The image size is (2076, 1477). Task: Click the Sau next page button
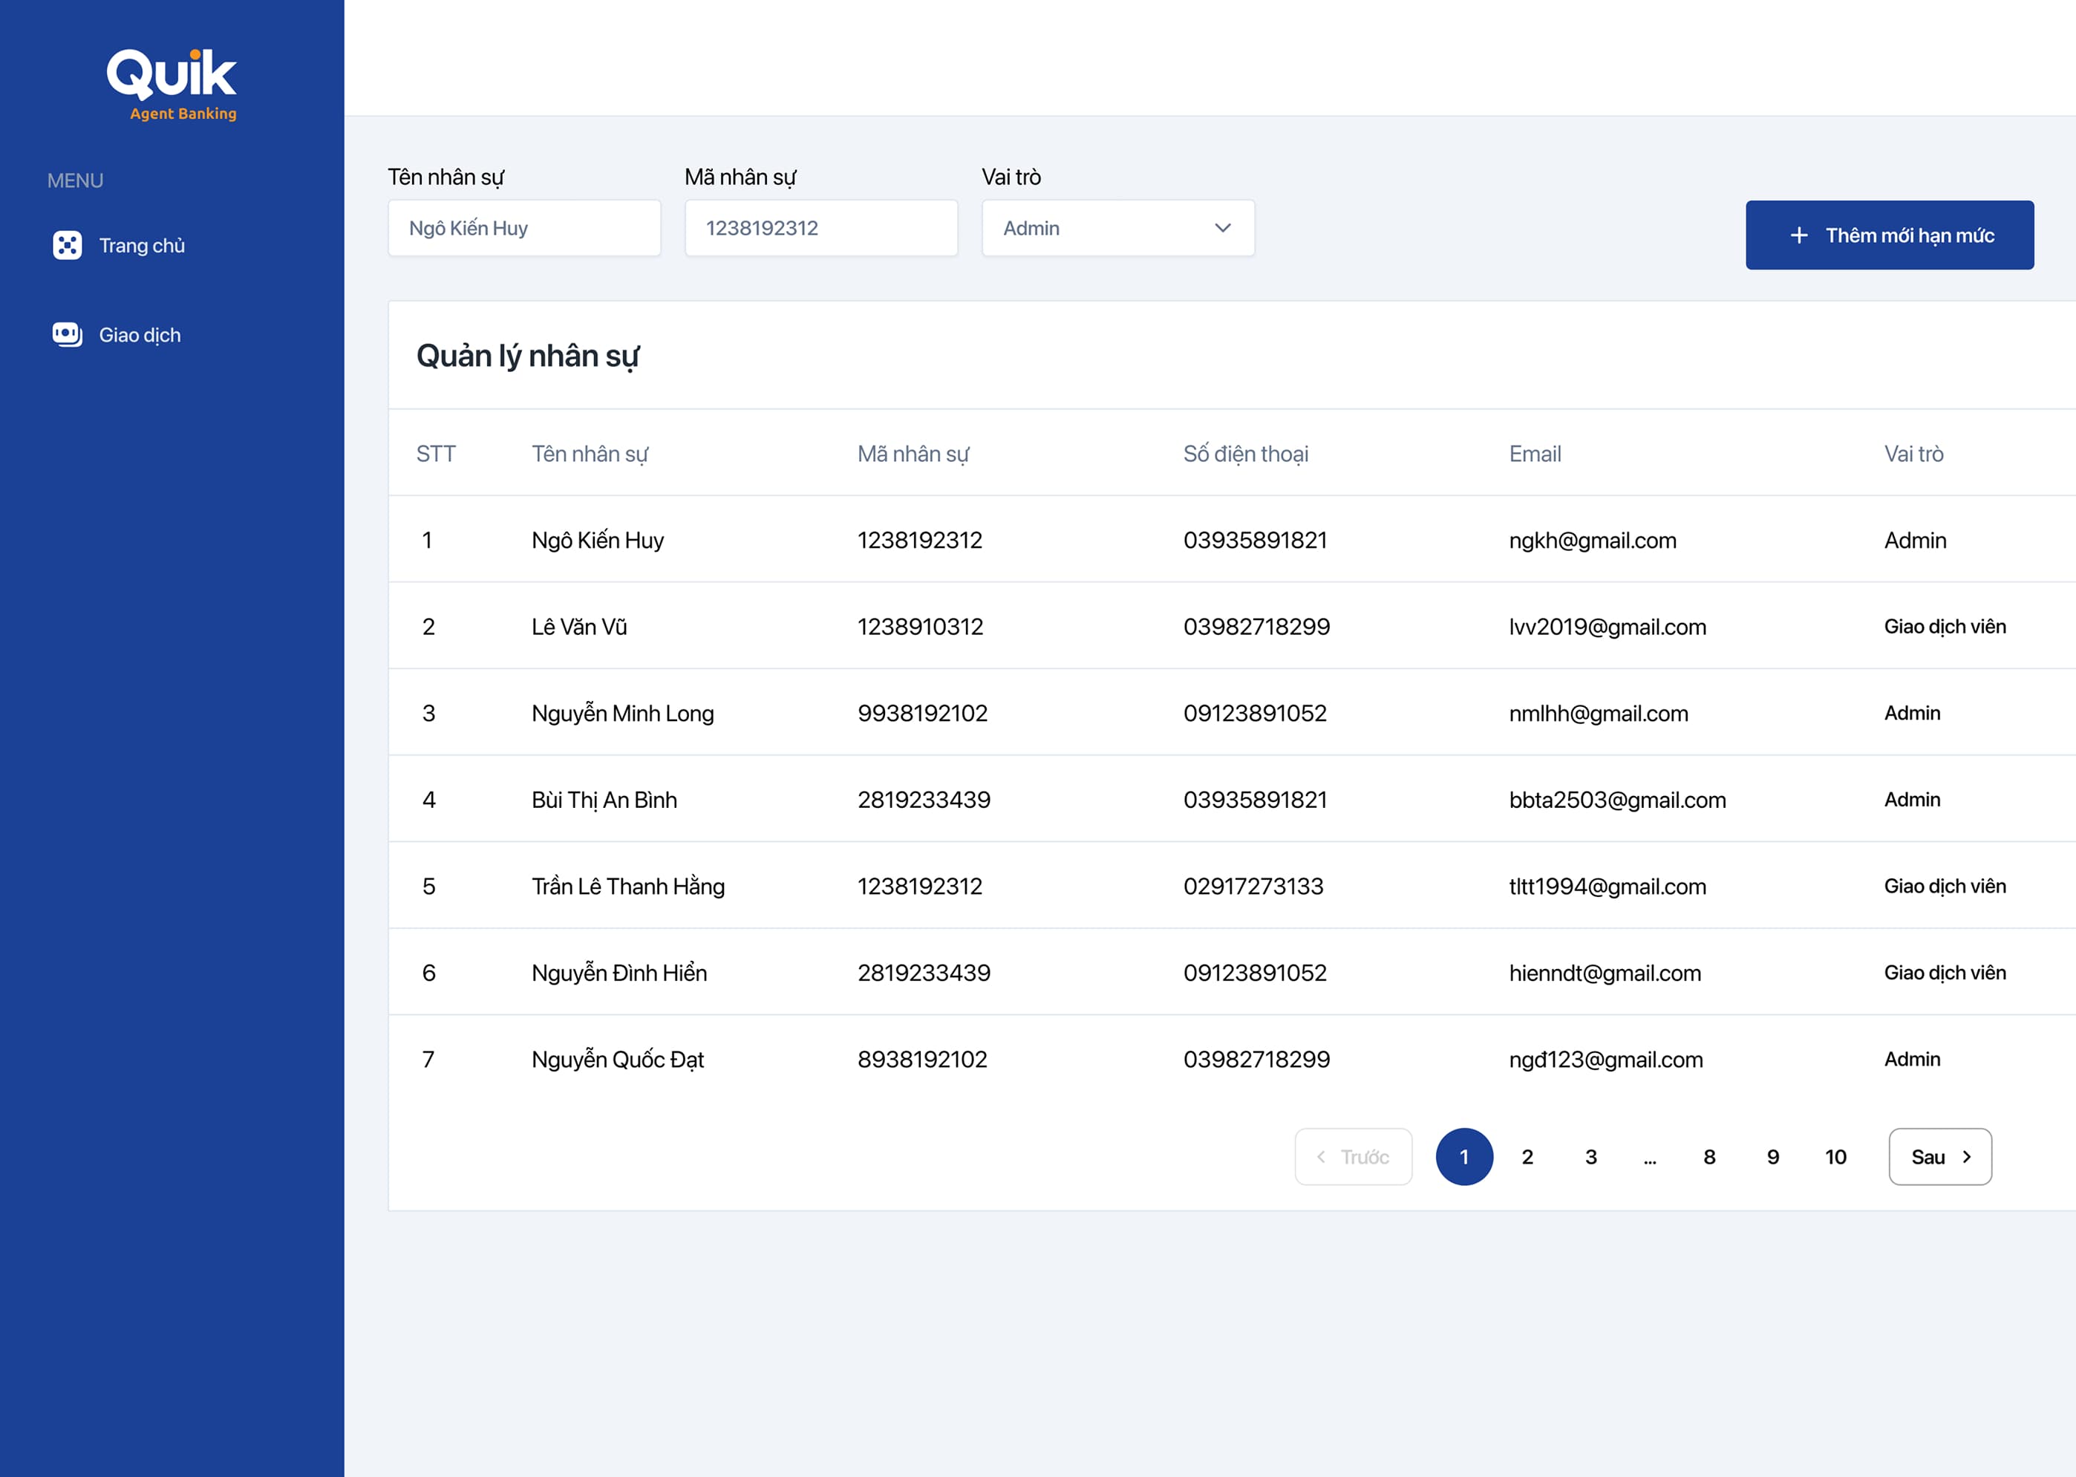pos(1939,1157)
